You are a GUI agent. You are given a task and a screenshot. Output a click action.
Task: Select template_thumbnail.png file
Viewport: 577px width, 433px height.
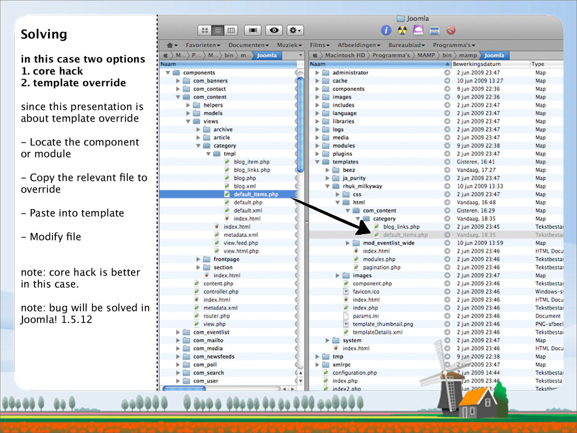(x=383, y=324)
